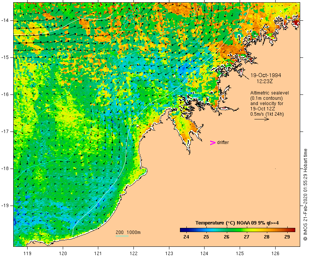Viewport: 310px width, 257px height.
Task: Click the longitude axis label '121'
Action: click(98, 253)
